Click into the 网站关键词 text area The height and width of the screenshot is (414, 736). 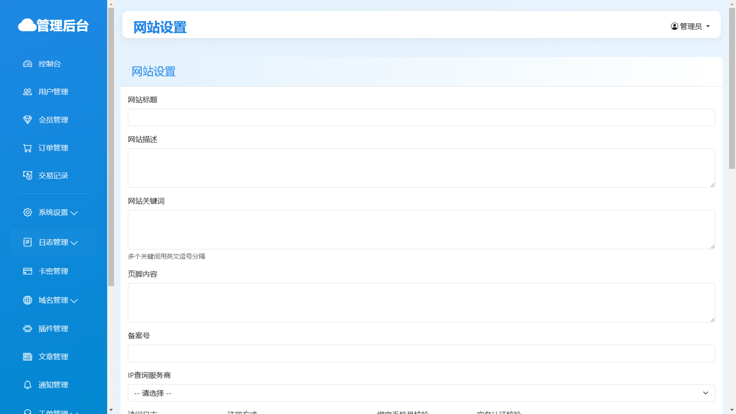[421, 230]
